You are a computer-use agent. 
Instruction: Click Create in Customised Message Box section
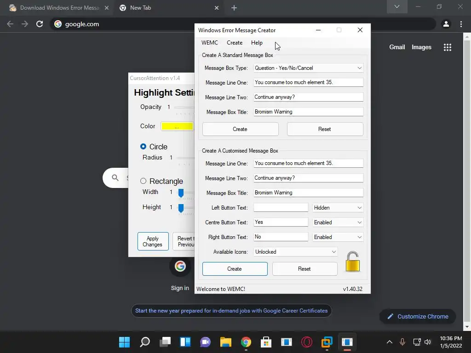[x=235, y=269]
